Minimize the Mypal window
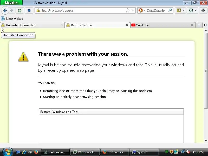Viewport: 208px width, 156px height. (x=187, y=3)
